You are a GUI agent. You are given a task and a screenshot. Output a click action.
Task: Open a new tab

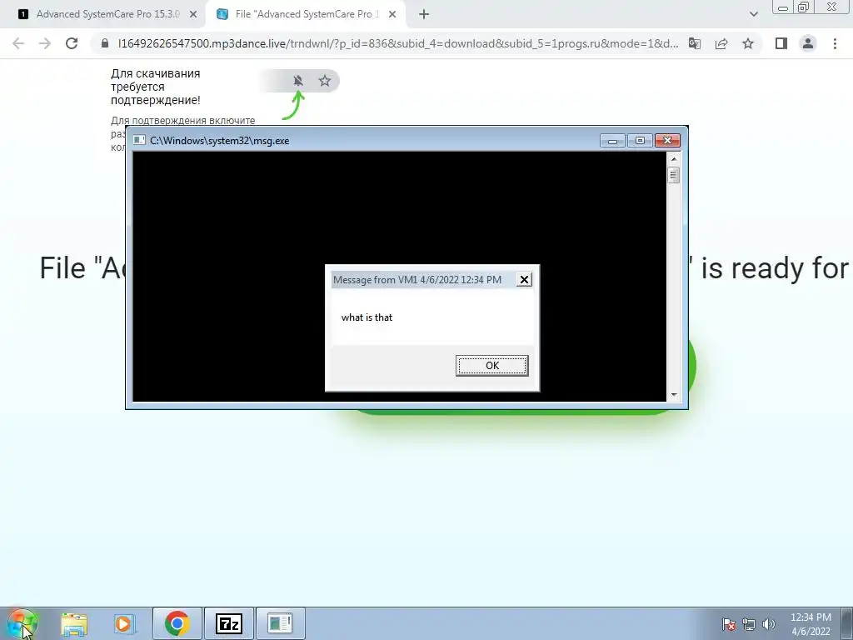pos(424,15)
